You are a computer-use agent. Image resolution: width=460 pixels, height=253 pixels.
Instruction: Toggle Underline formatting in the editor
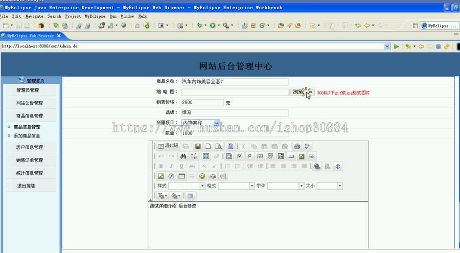tap(181, 166)
